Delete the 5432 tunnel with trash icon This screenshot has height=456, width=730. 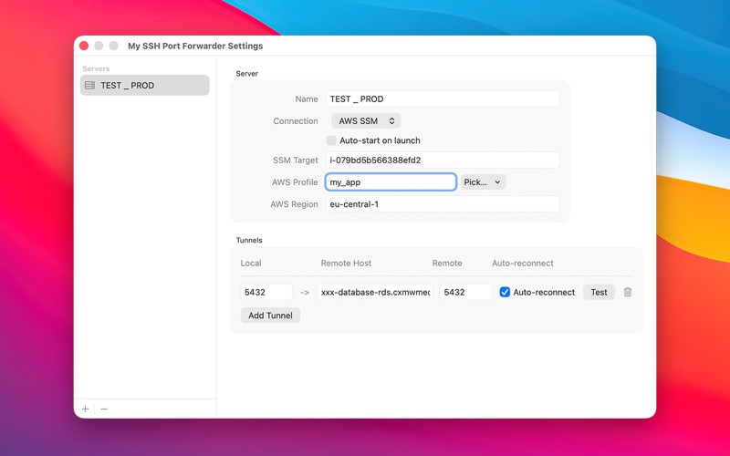(628, 292)
